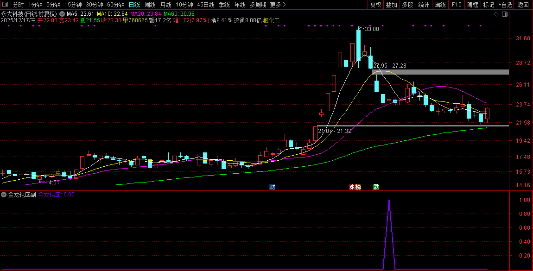Switch to 分时 intraday view
The height and width of the screenshot is (271, 533).
(19, 5)
